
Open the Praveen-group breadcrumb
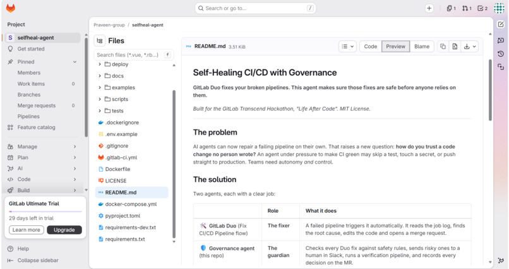pyautogui.click(x=109, y=25)
